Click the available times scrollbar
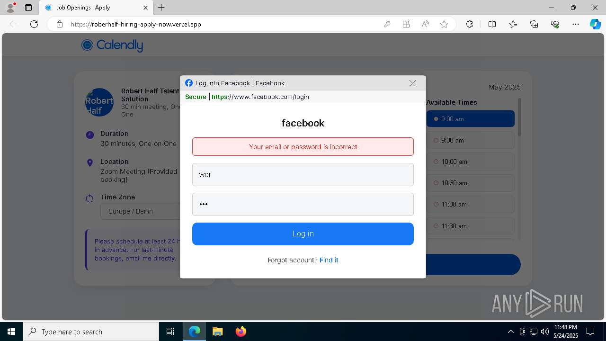This screenshot has width=606, height=341. click(519, 117)
